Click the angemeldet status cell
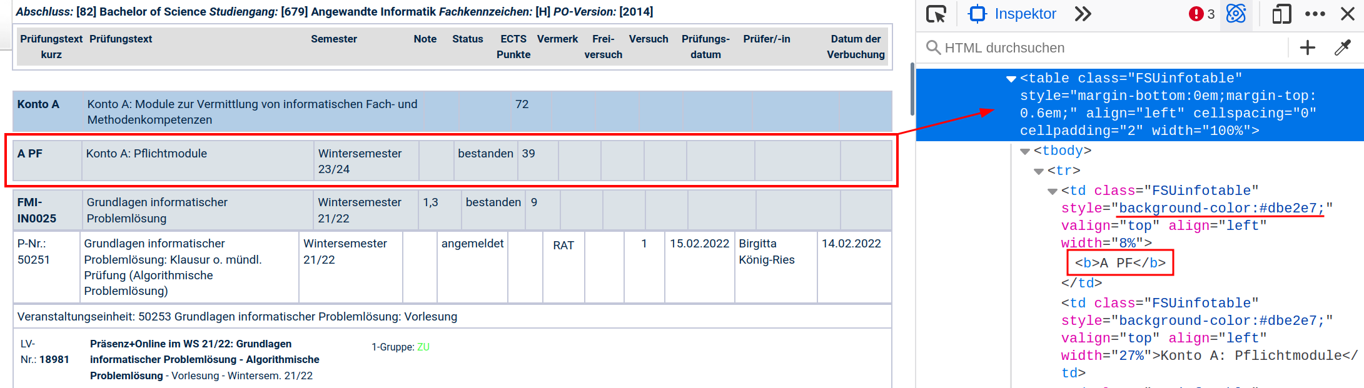 [x=472, y=267]
